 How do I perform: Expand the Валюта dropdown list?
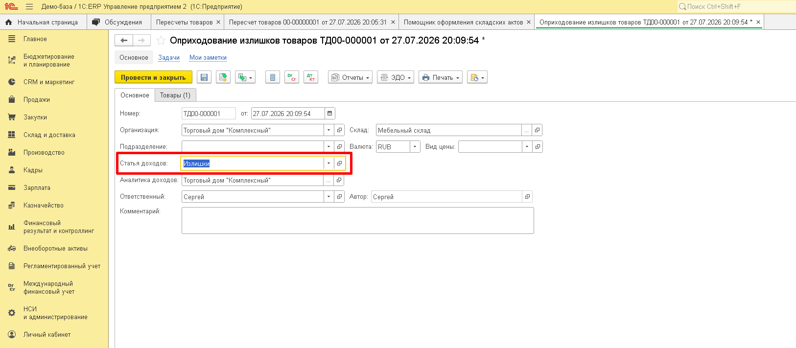(x=415, y=147)
